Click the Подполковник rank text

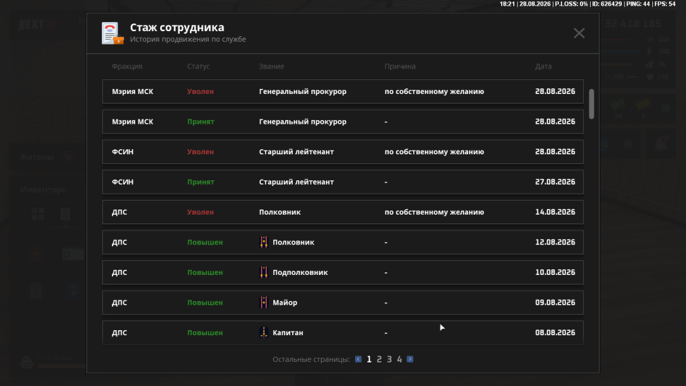point(300,272)
